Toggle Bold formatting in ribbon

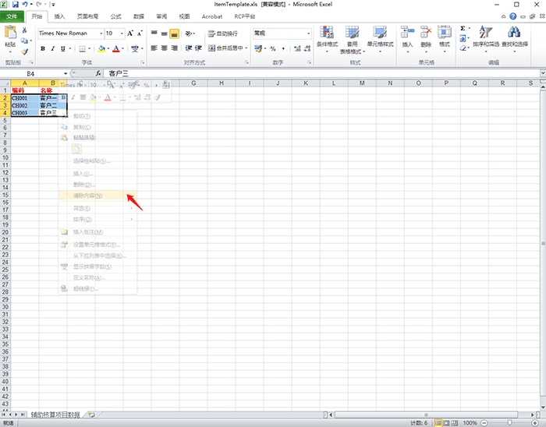(43, 48)
